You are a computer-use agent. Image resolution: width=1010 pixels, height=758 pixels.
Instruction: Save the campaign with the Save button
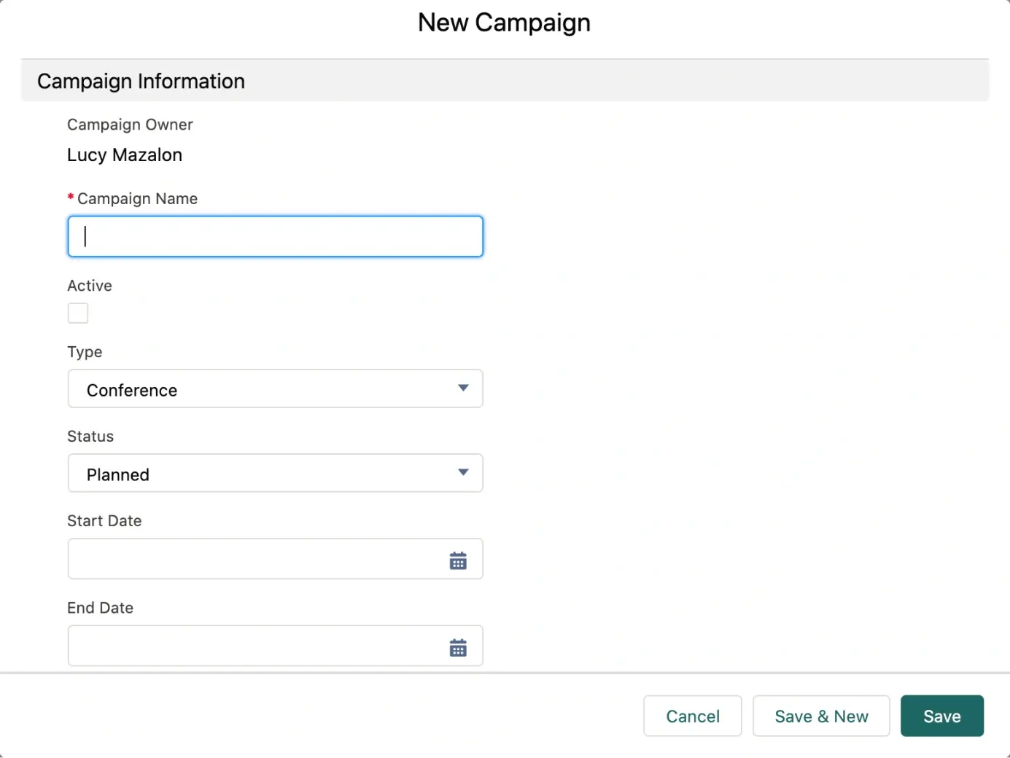tap(941, 716)
